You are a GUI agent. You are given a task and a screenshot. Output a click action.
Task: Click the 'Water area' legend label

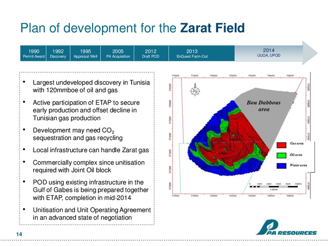(299, 165)
